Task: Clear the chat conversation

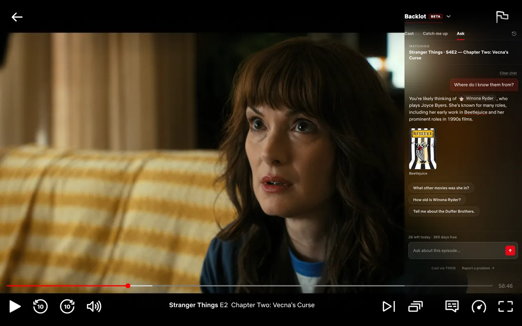Action: [508, 73]
